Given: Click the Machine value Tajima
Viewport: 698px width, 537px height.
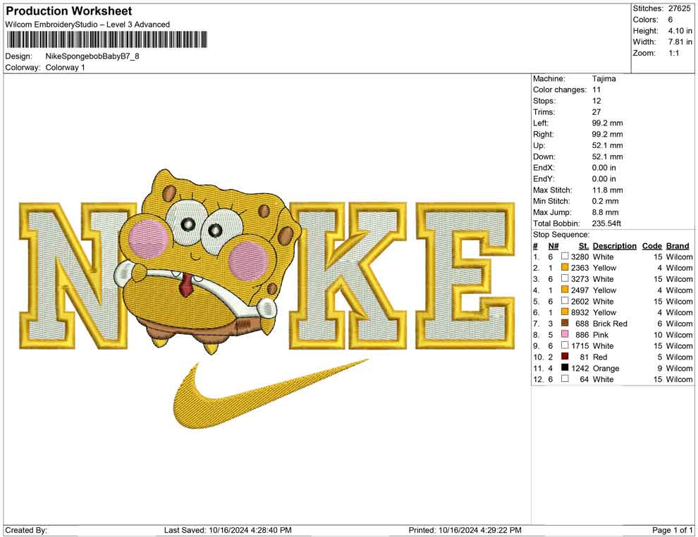Looking at the screenshot, I should coord(604,79).
